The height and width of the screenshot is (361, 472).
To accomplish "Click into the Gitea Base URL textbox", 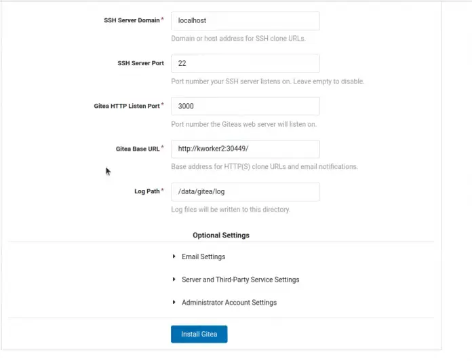I will [245, 149].
